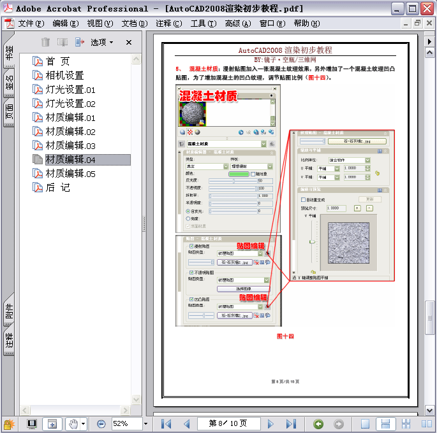Open the 窗口(W) menu
This screenshot has height=433, width=437.
point(272,24)
